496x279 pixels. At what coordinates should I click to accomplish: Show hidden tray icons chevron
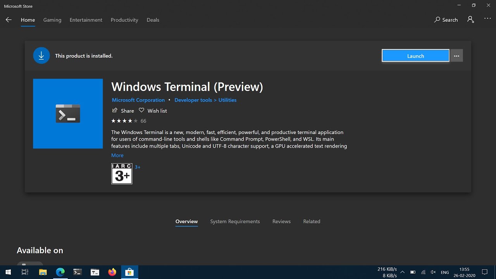403,272
